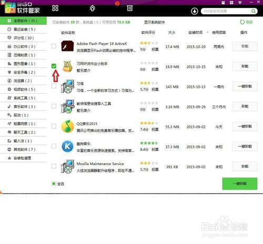
Task: Click the 习信 installer icon
Action: (67, 86)
